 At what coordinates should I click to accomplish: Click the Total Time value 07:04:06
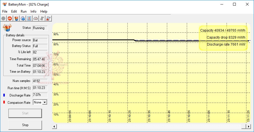click(x=40, y=66)
